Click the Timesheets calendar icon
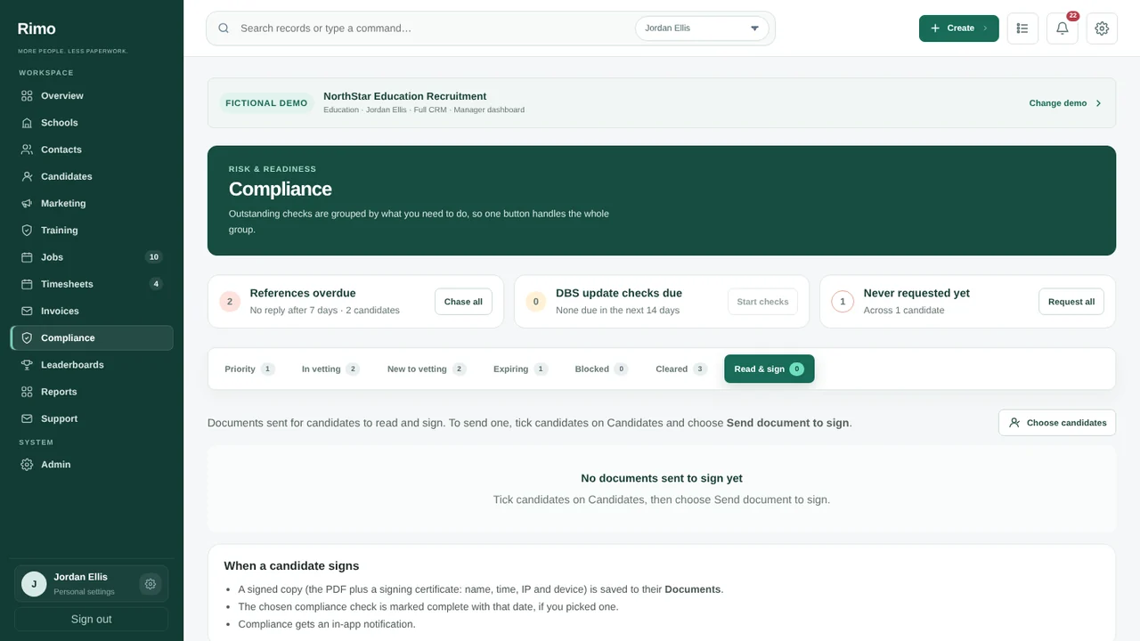This screenshot has height=641, width=1140. click(x=27, y=284)
